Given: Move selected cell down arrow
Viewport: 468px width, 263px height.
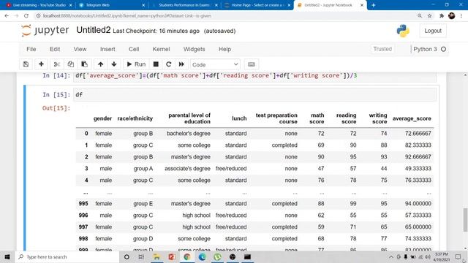Looking at the screenshot, I should [x=114, y=64].
